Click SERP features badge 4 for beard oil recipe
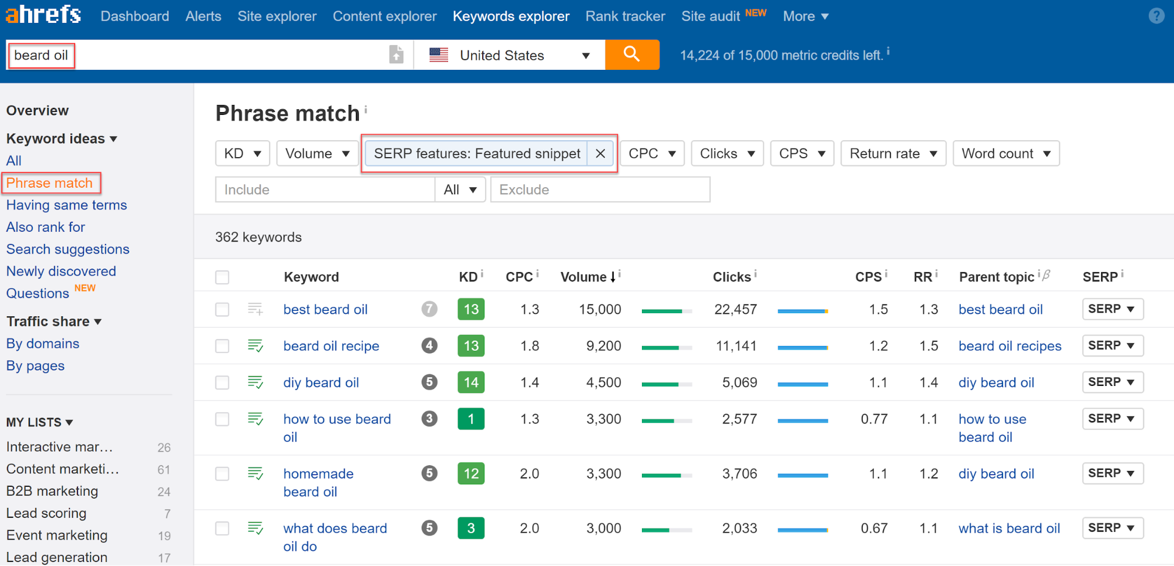 click(429, 345)
